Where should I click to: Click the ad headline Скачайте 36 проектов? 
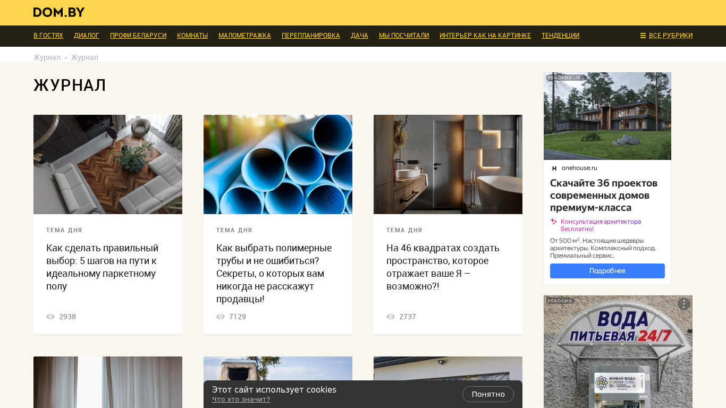click(604, 195)
